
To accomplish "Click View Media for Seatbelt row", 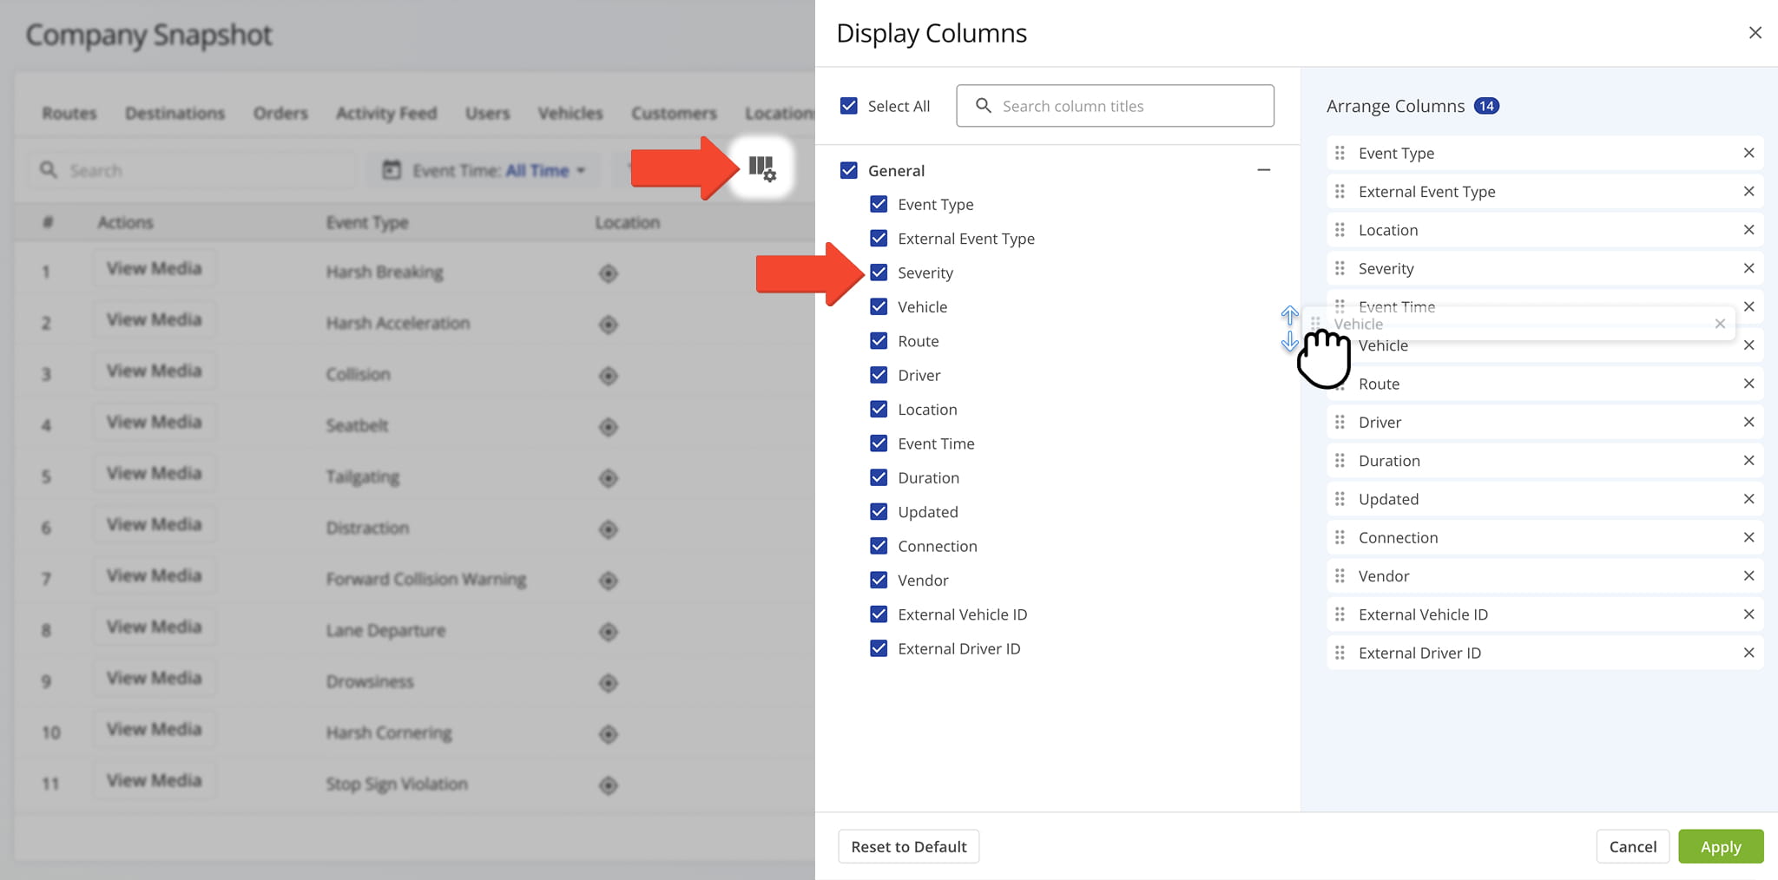I will coord(155,423).
